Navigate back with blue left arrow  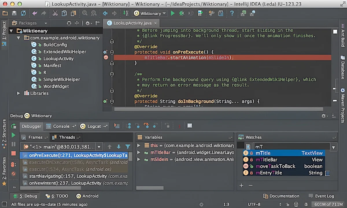(x=105, y=13)
